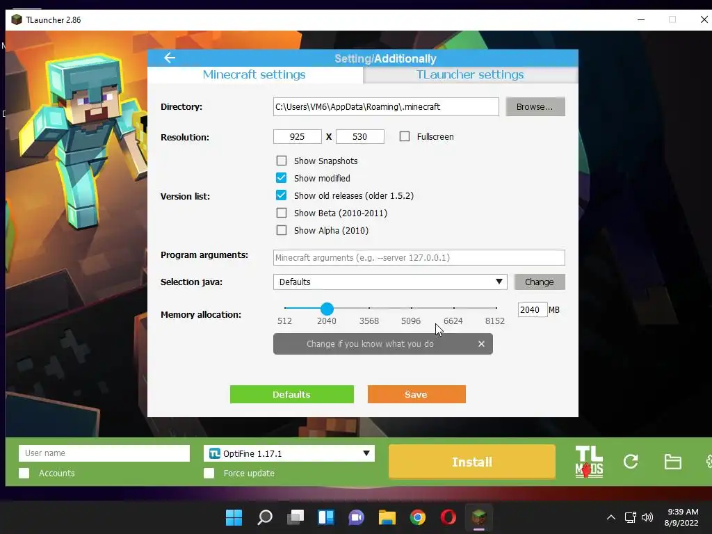Switch to TLauncher settings tab

[470, 74]
